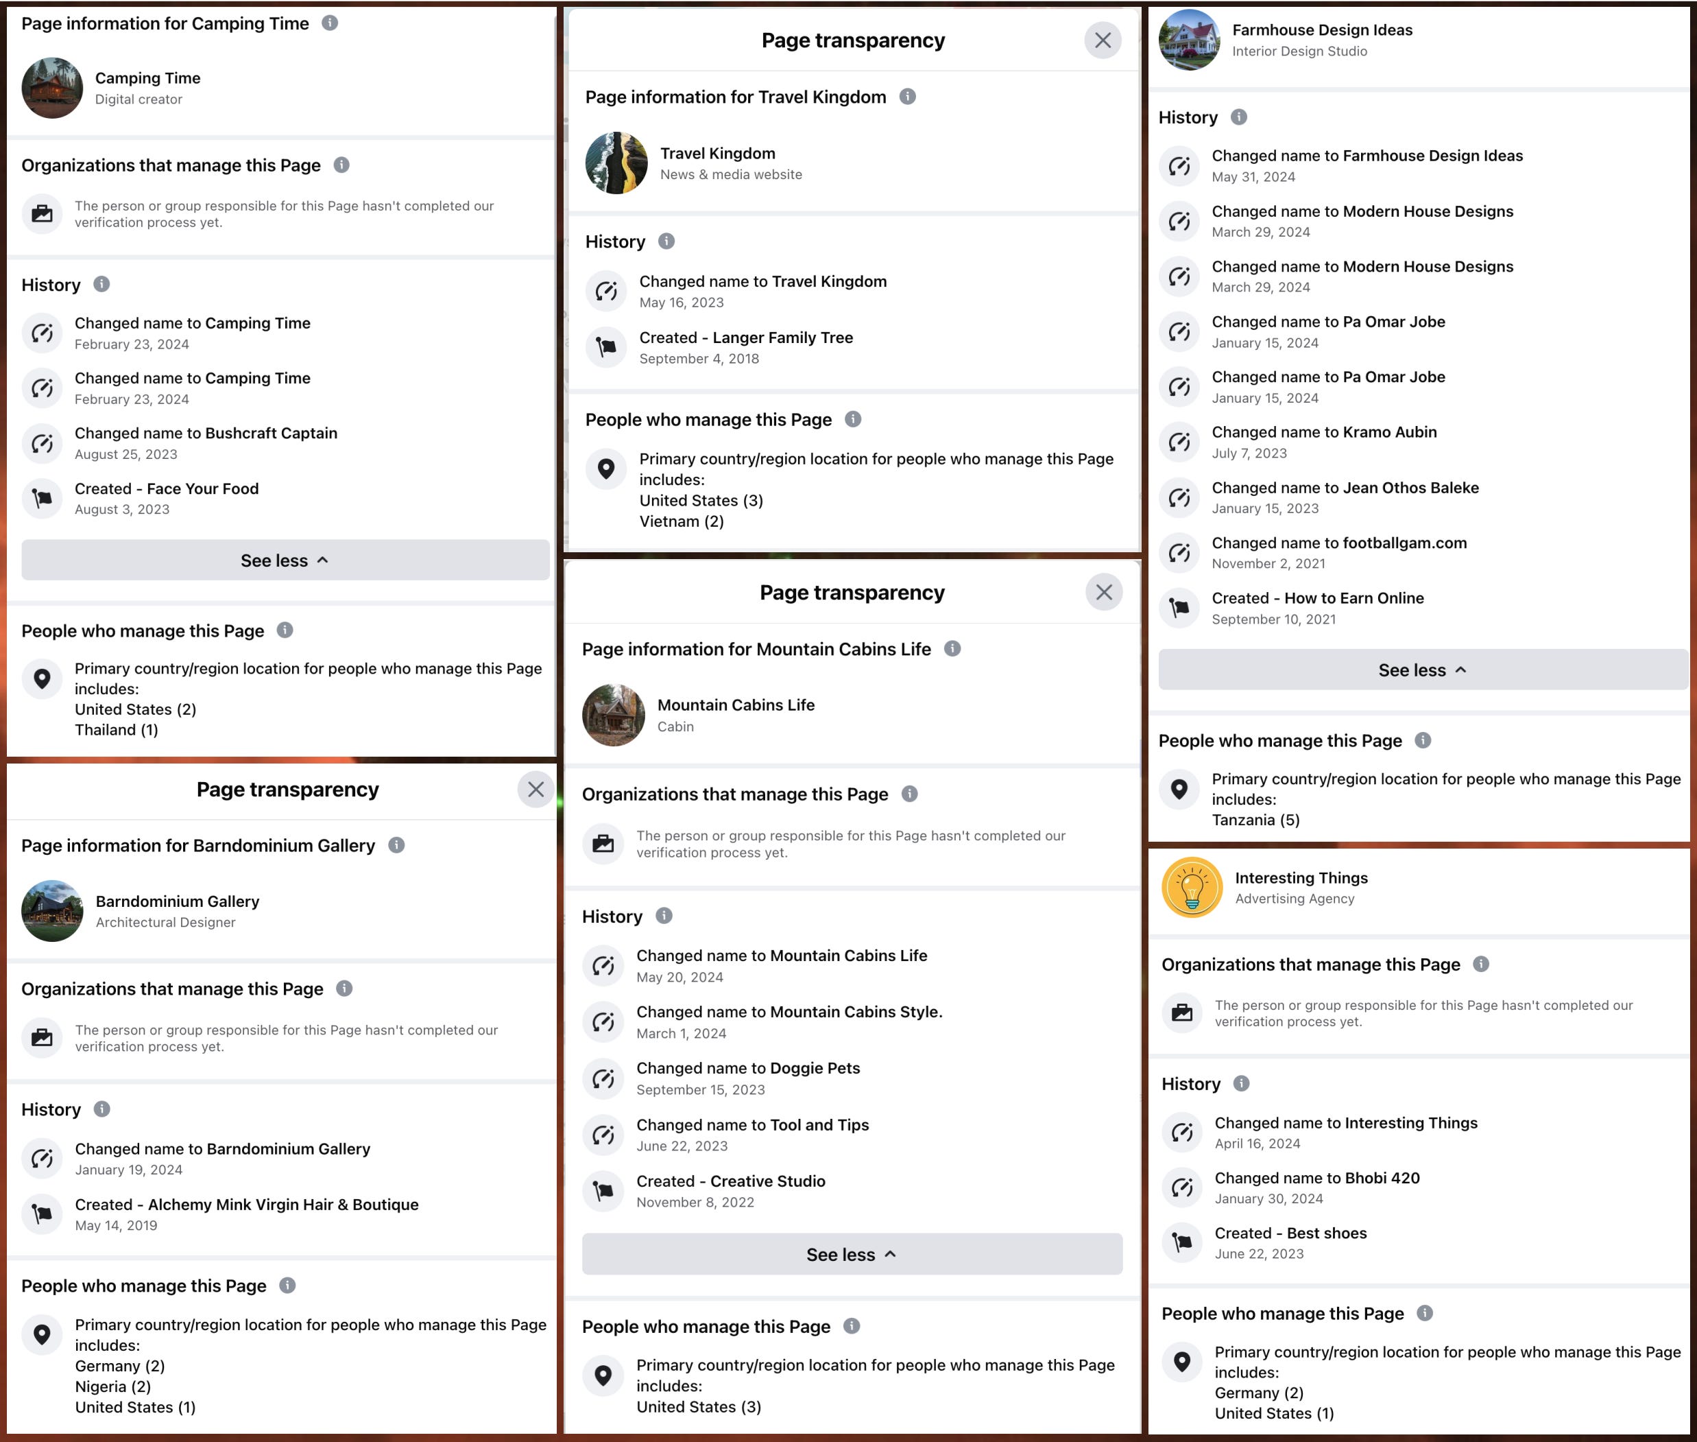Click briefcase icon in Camping Time organizations section
The width and height of the screenshot is (1697, 1442).
(43, 214)
